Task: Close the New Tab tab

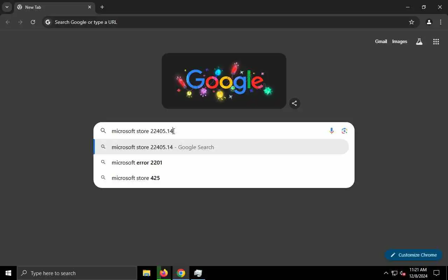Action: tap(90, 7)
